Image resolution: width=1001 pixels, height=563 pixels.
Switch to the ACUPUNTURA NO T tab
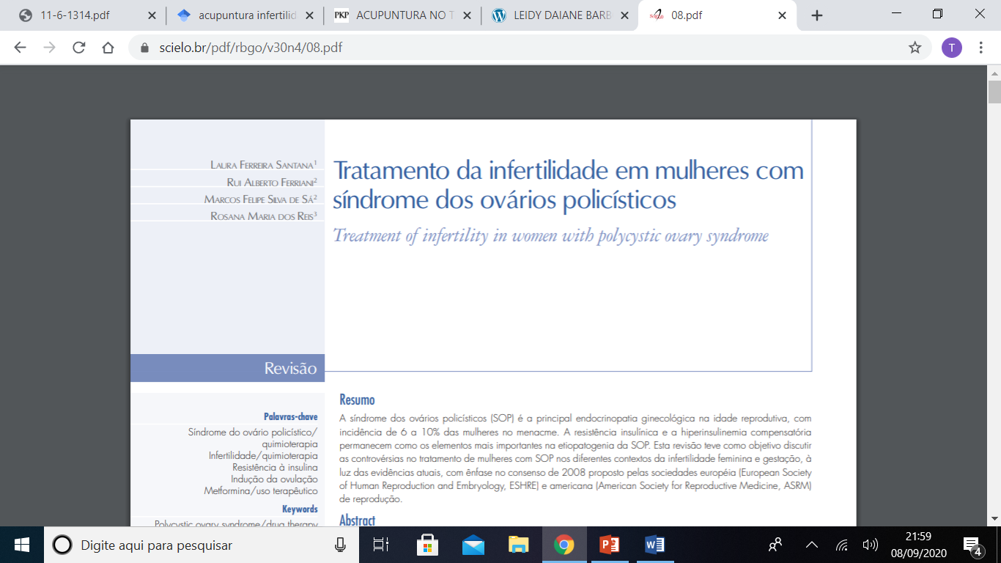pos(396,15)
